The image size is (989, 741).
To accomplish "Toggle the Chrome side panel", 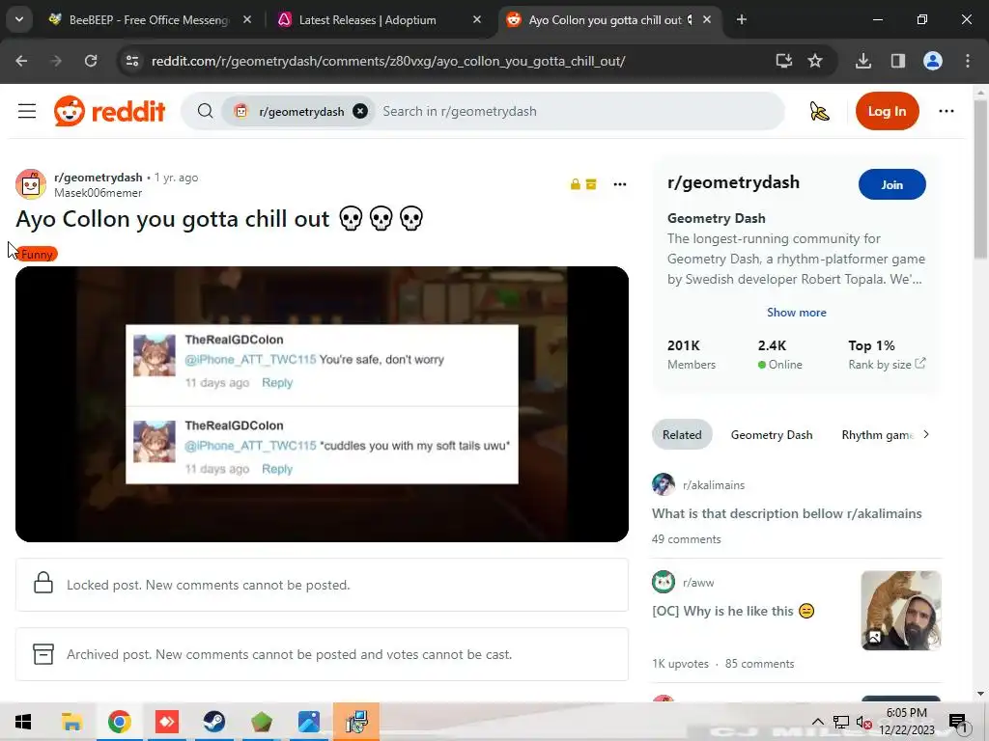I will [897, 61].
